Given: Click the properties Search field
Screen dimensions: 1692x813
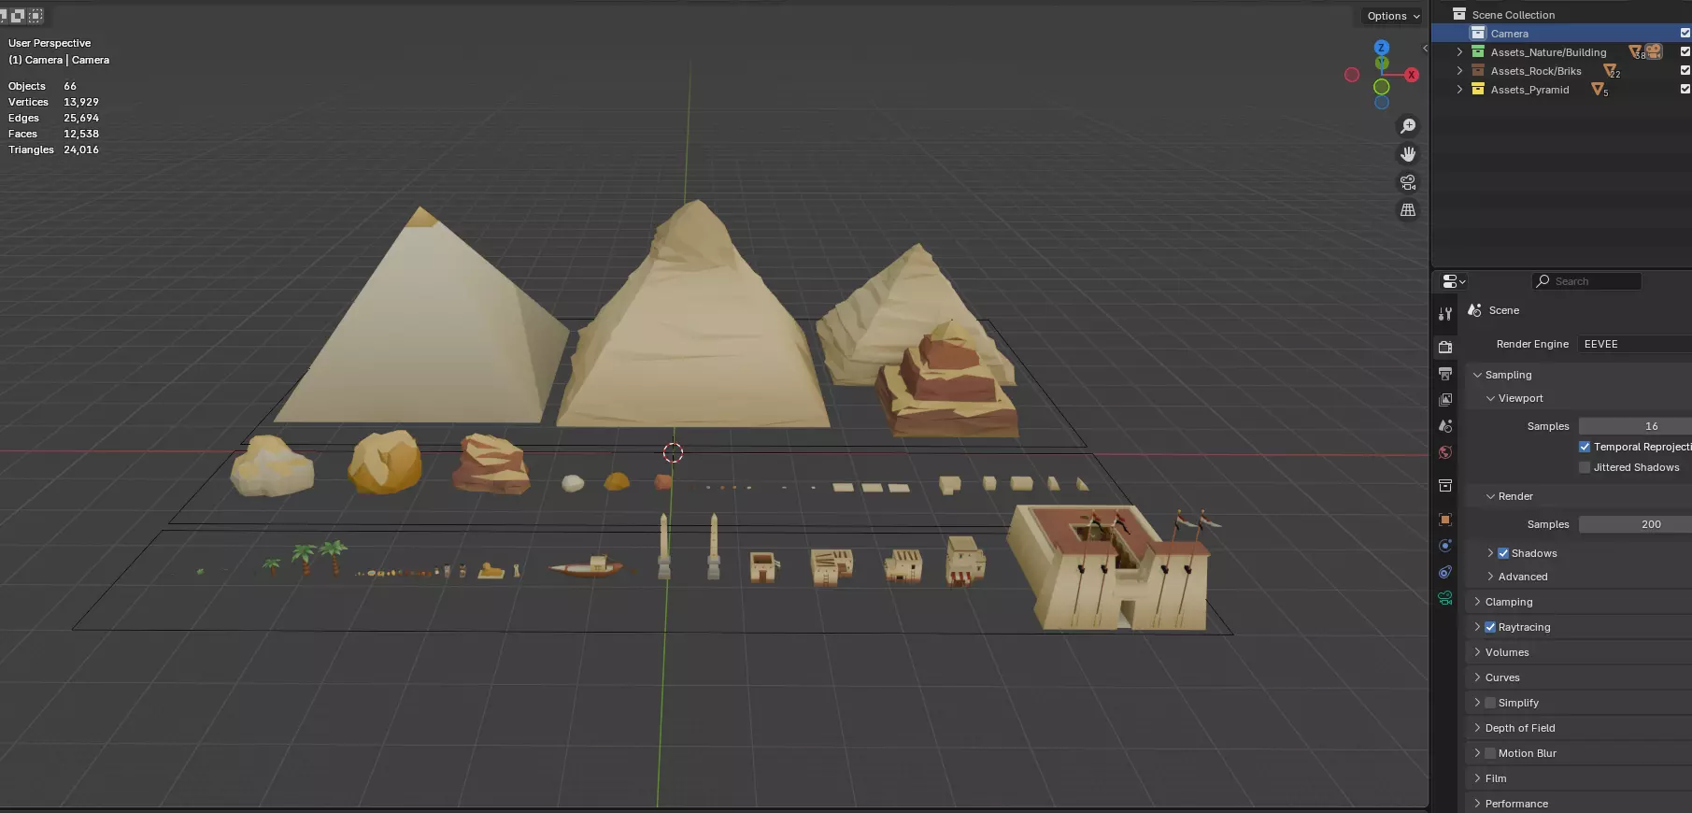Looking at the screenshot, I should 1586,281.
